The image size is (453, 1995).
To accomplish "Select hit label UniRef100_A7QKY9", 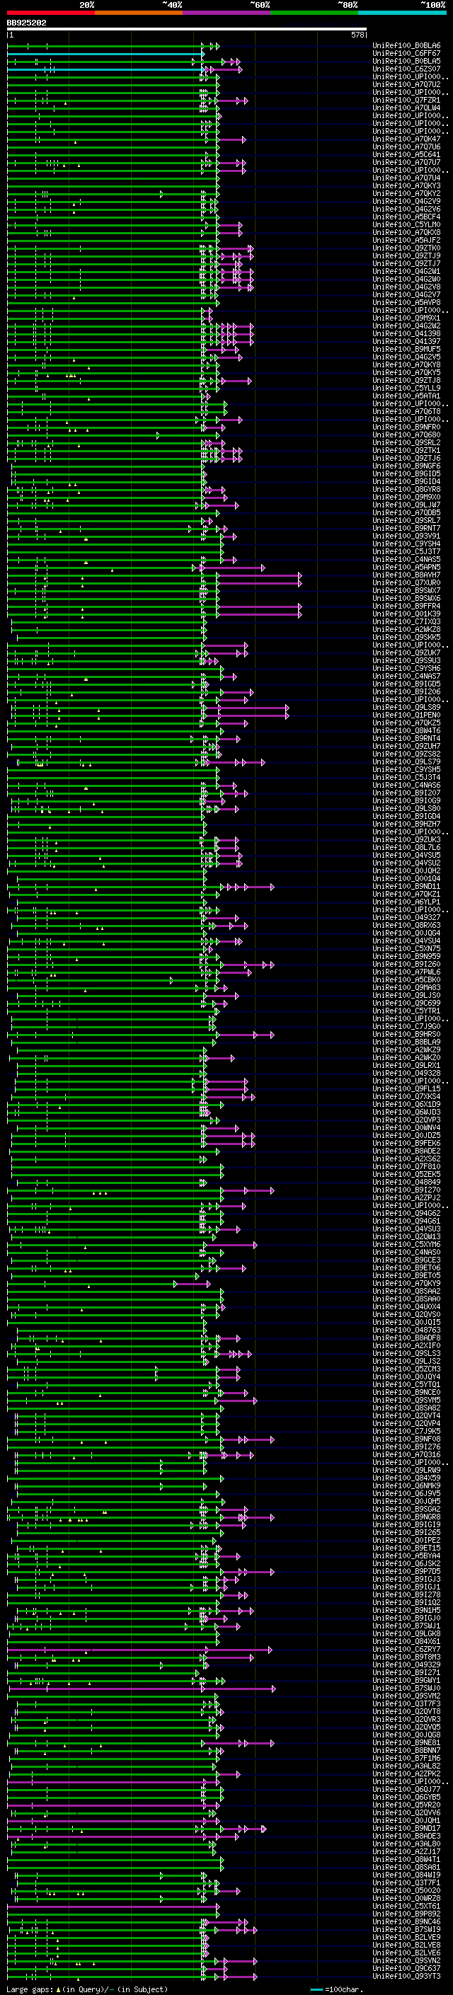I will click(x=406, y=1283).
